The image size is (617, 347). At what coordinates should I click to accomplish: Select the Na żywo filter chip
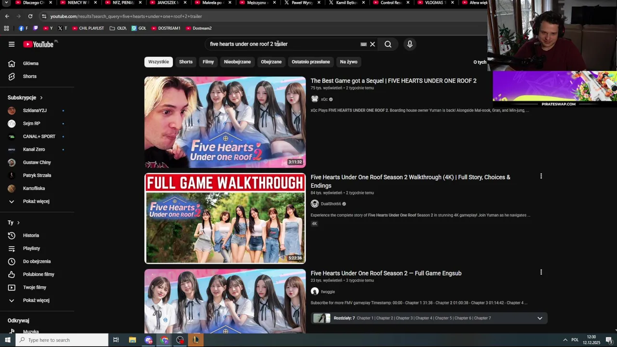(349, 62)
